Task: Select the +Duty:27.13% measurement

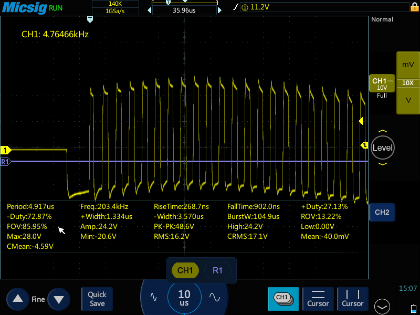Action: point(324,206)
